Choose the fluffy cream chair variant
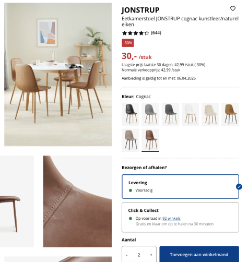The width and height of the screenshot is (248, 262). pyautogui.click(x=210, y=114)
